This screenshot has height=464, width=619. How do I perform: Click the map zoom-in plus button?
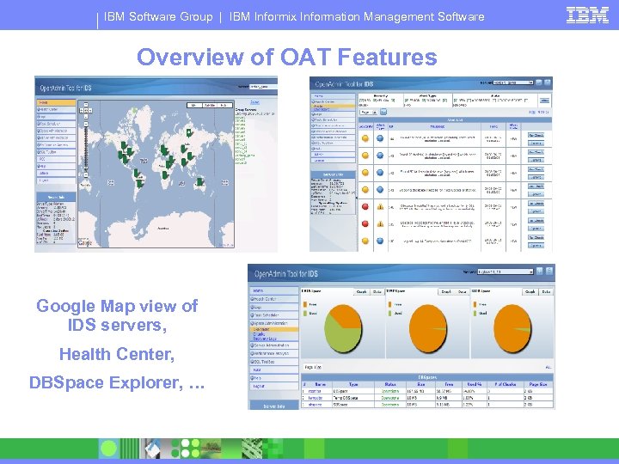tap(86, 124)
